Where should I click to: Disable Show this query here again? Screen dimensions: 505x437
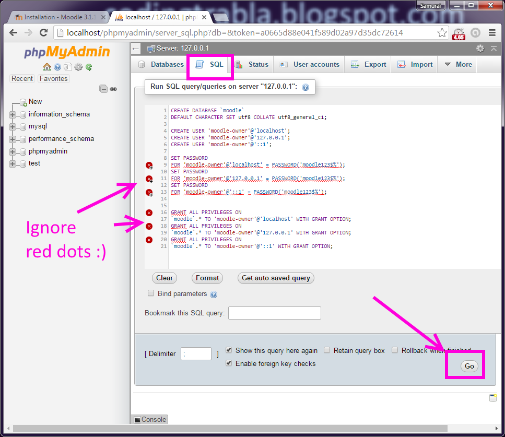228,350
